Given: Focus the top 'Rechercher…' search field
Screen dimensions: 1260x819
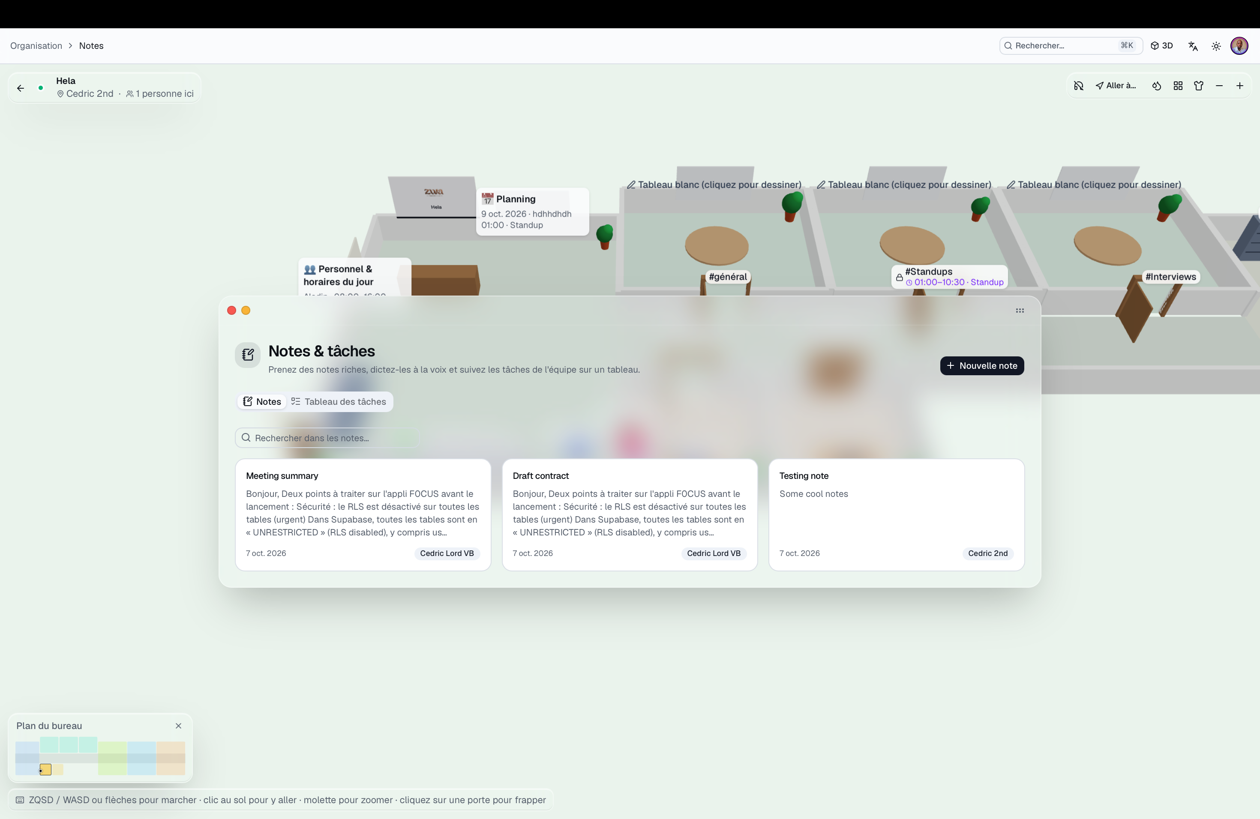Looking at the screenshot, I should pyautogui.click(x=1071, y=45).
